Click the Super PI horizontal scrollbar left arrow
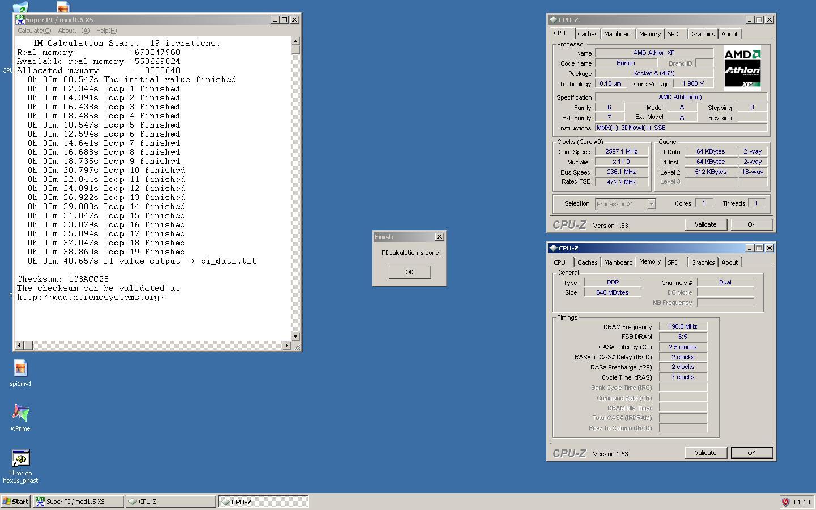 [x=19, y=345]
